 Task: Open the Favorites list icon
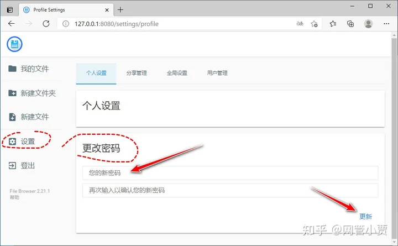click(333, 24)
